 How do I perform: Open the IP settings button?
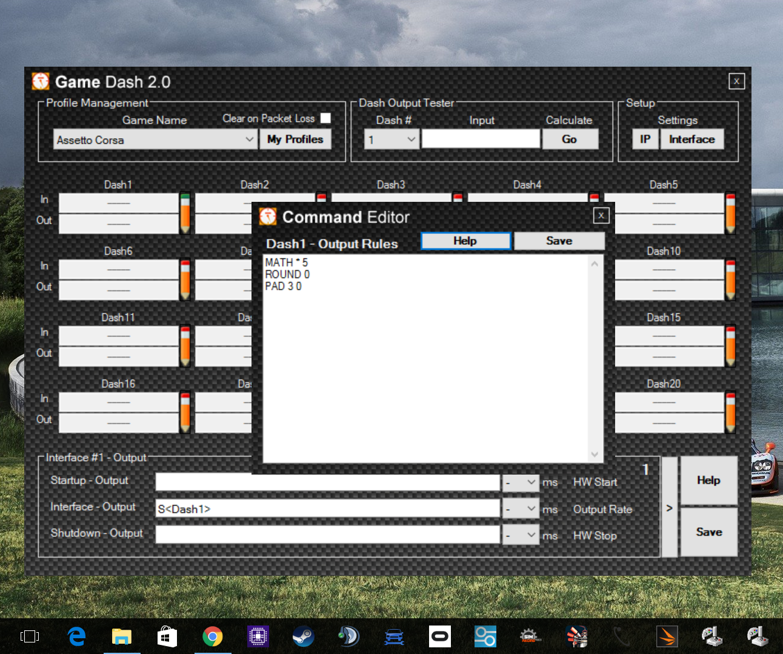tap(645, 139)
